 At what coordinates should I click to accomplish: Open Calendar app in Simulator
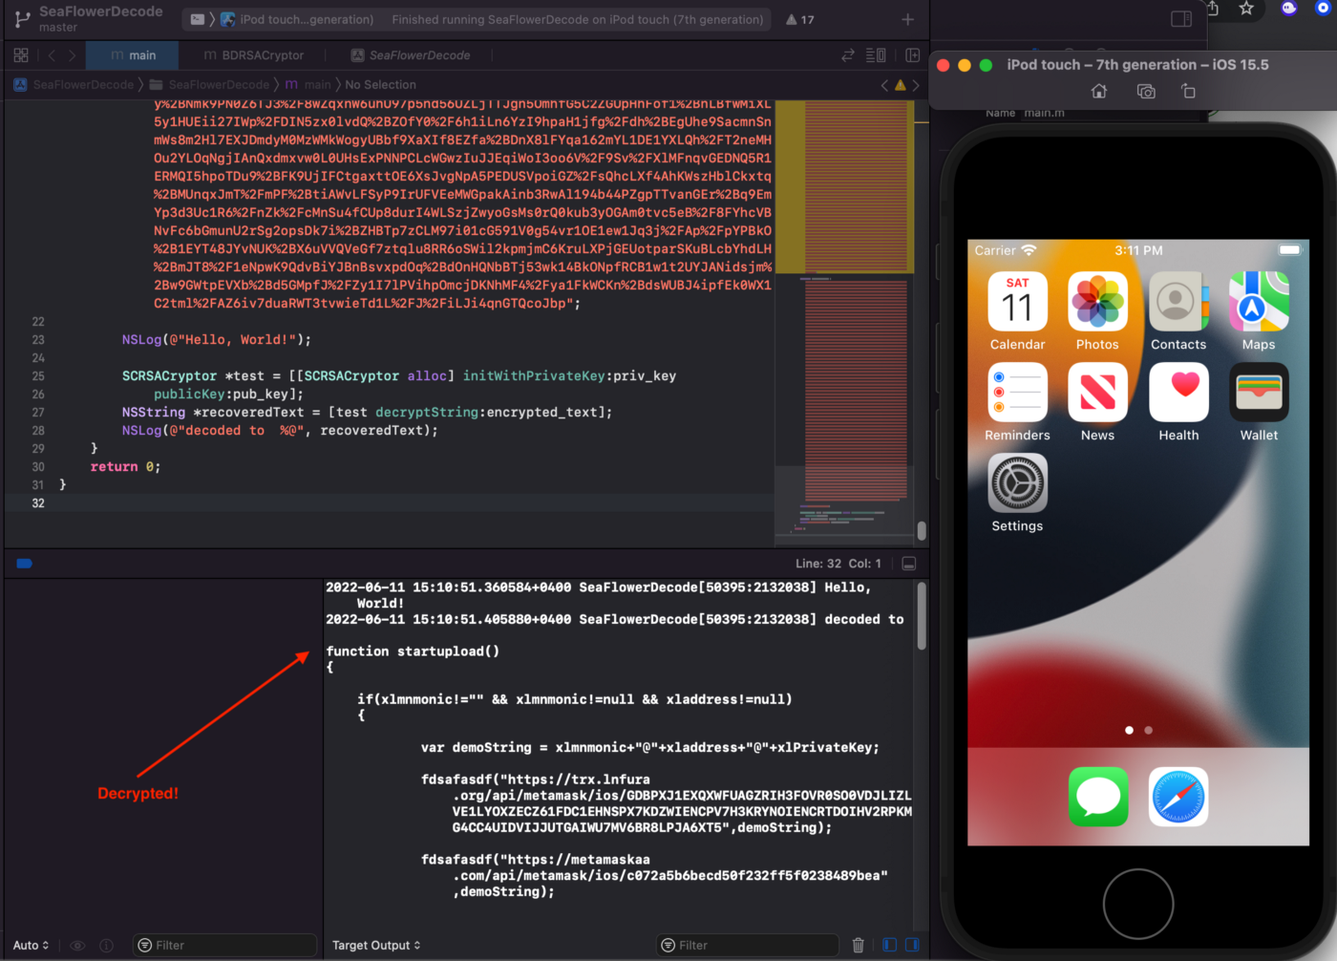tap(1017, 311)
